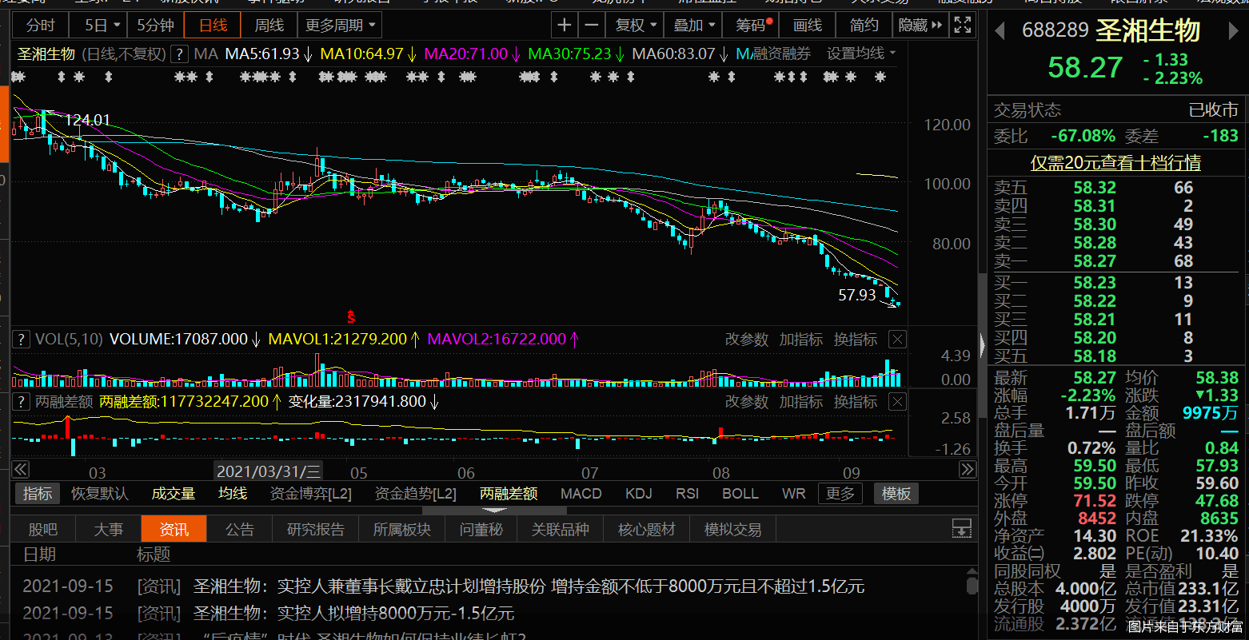Zoom in chart with plus icon
Viewport: 1249px width, 640px height.
tap(565, 26)
